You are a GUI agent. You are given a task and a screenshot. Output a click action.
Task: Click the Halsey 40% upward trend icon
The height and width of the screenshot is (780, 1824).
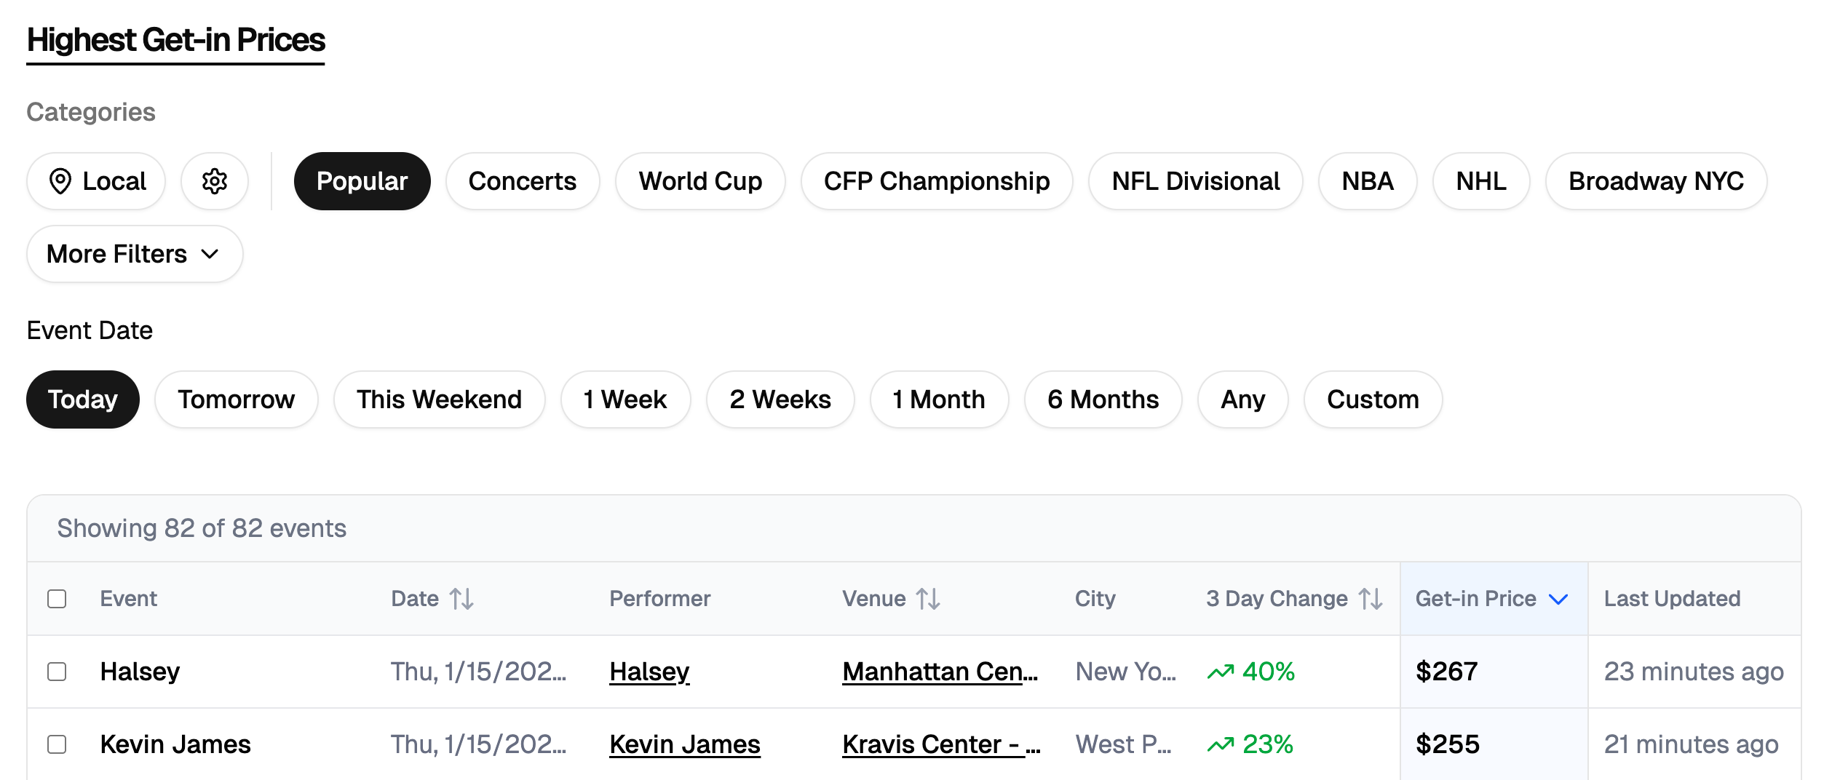point(1221,672)
